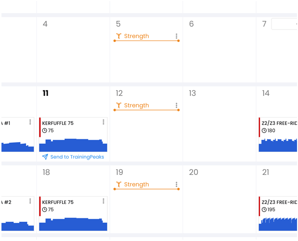Click the power graph of the #1 workout
The height and width of the screenshot is (241, 298).
[17, 147]
